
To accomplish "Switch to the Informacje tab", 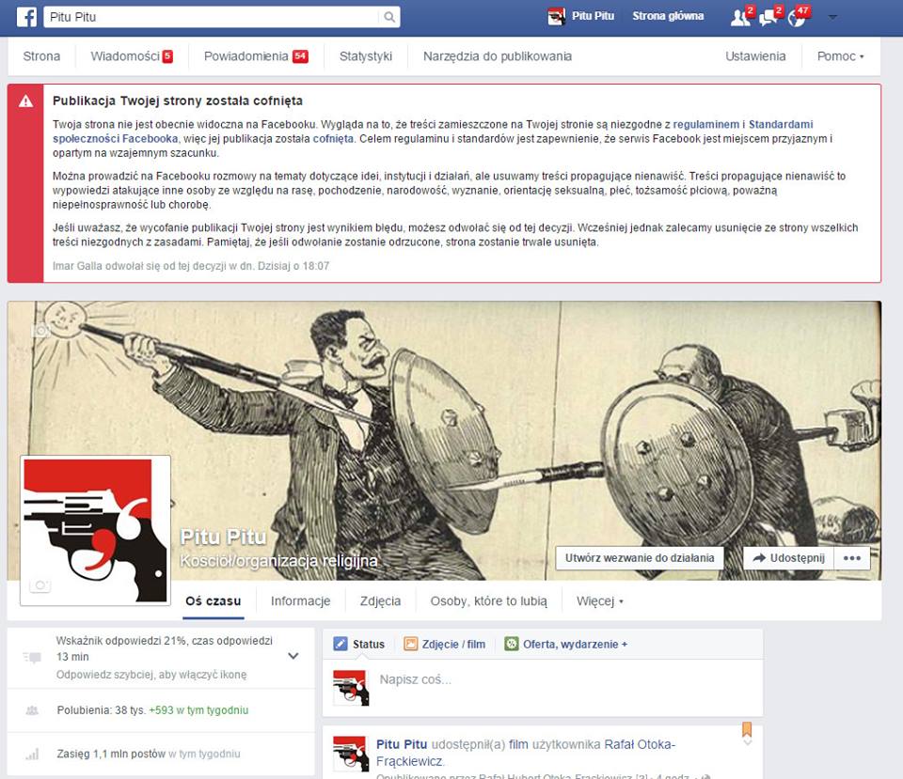I will tap(300, 601).
